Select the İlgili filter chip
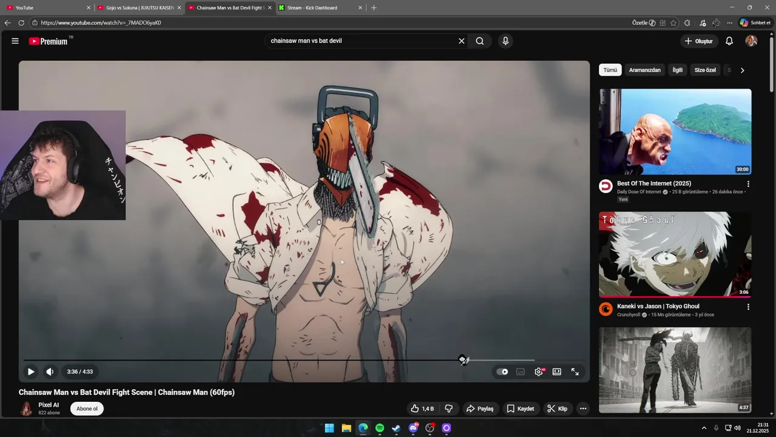 pos(677,70)
